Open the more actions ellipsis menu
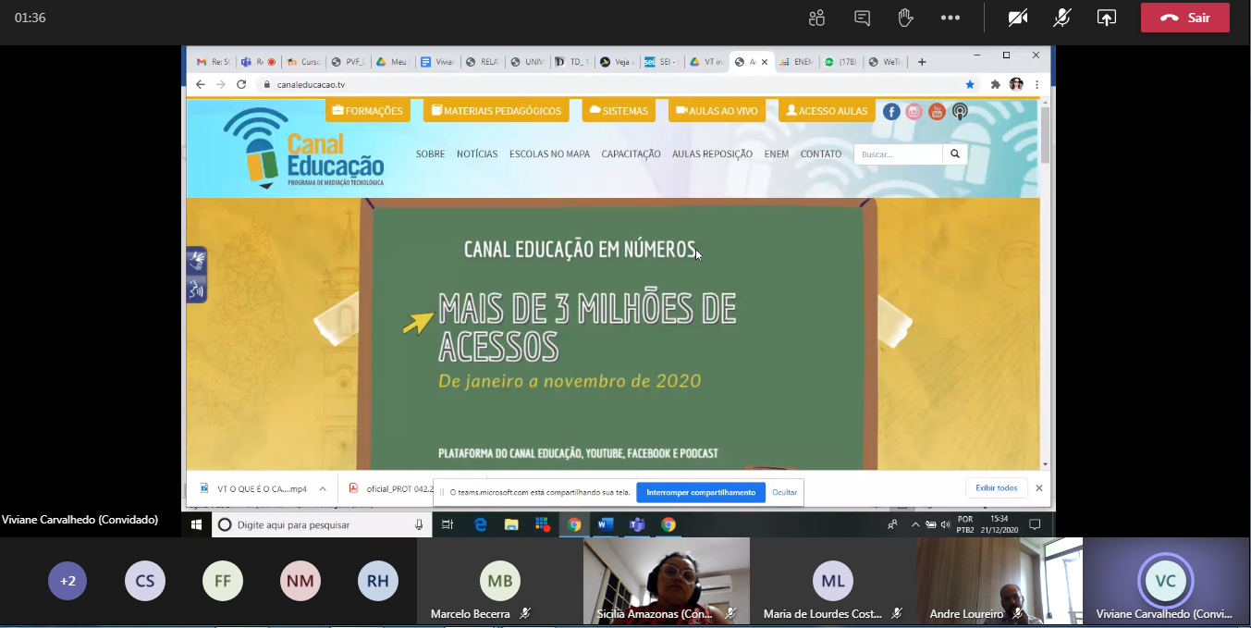This screenshot has width=1251, height=628. tap(951, 18)
